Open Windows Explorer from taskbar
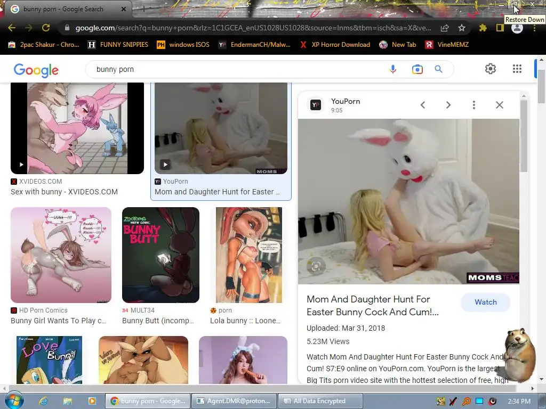Screen dimensions: 546x409 (x=68, y=401)
